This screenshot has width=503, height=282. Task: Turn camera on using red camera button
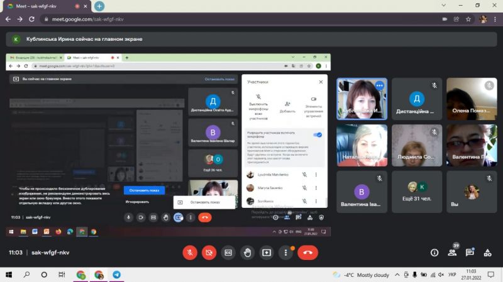(x=209, y=252)
